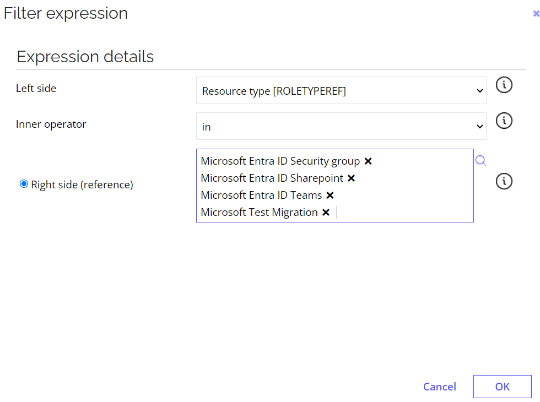Open info for Right side reference field

(x=504, y=181)
